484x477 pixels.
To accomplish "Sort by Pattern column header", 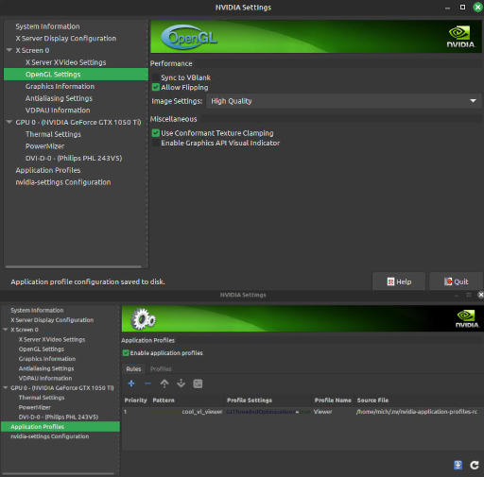I will point(164,400).
